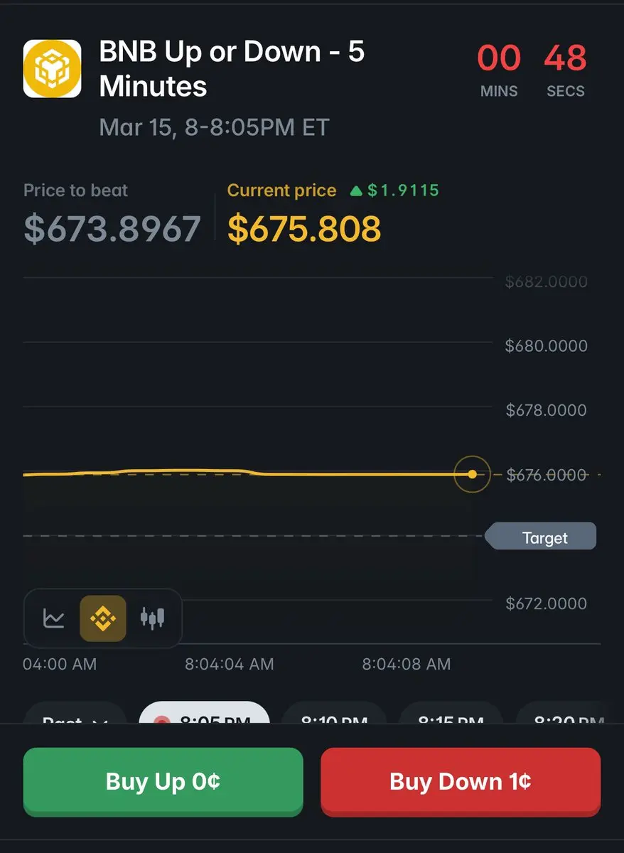Click the 8:04:04 AM time axis label

(229, 664)
